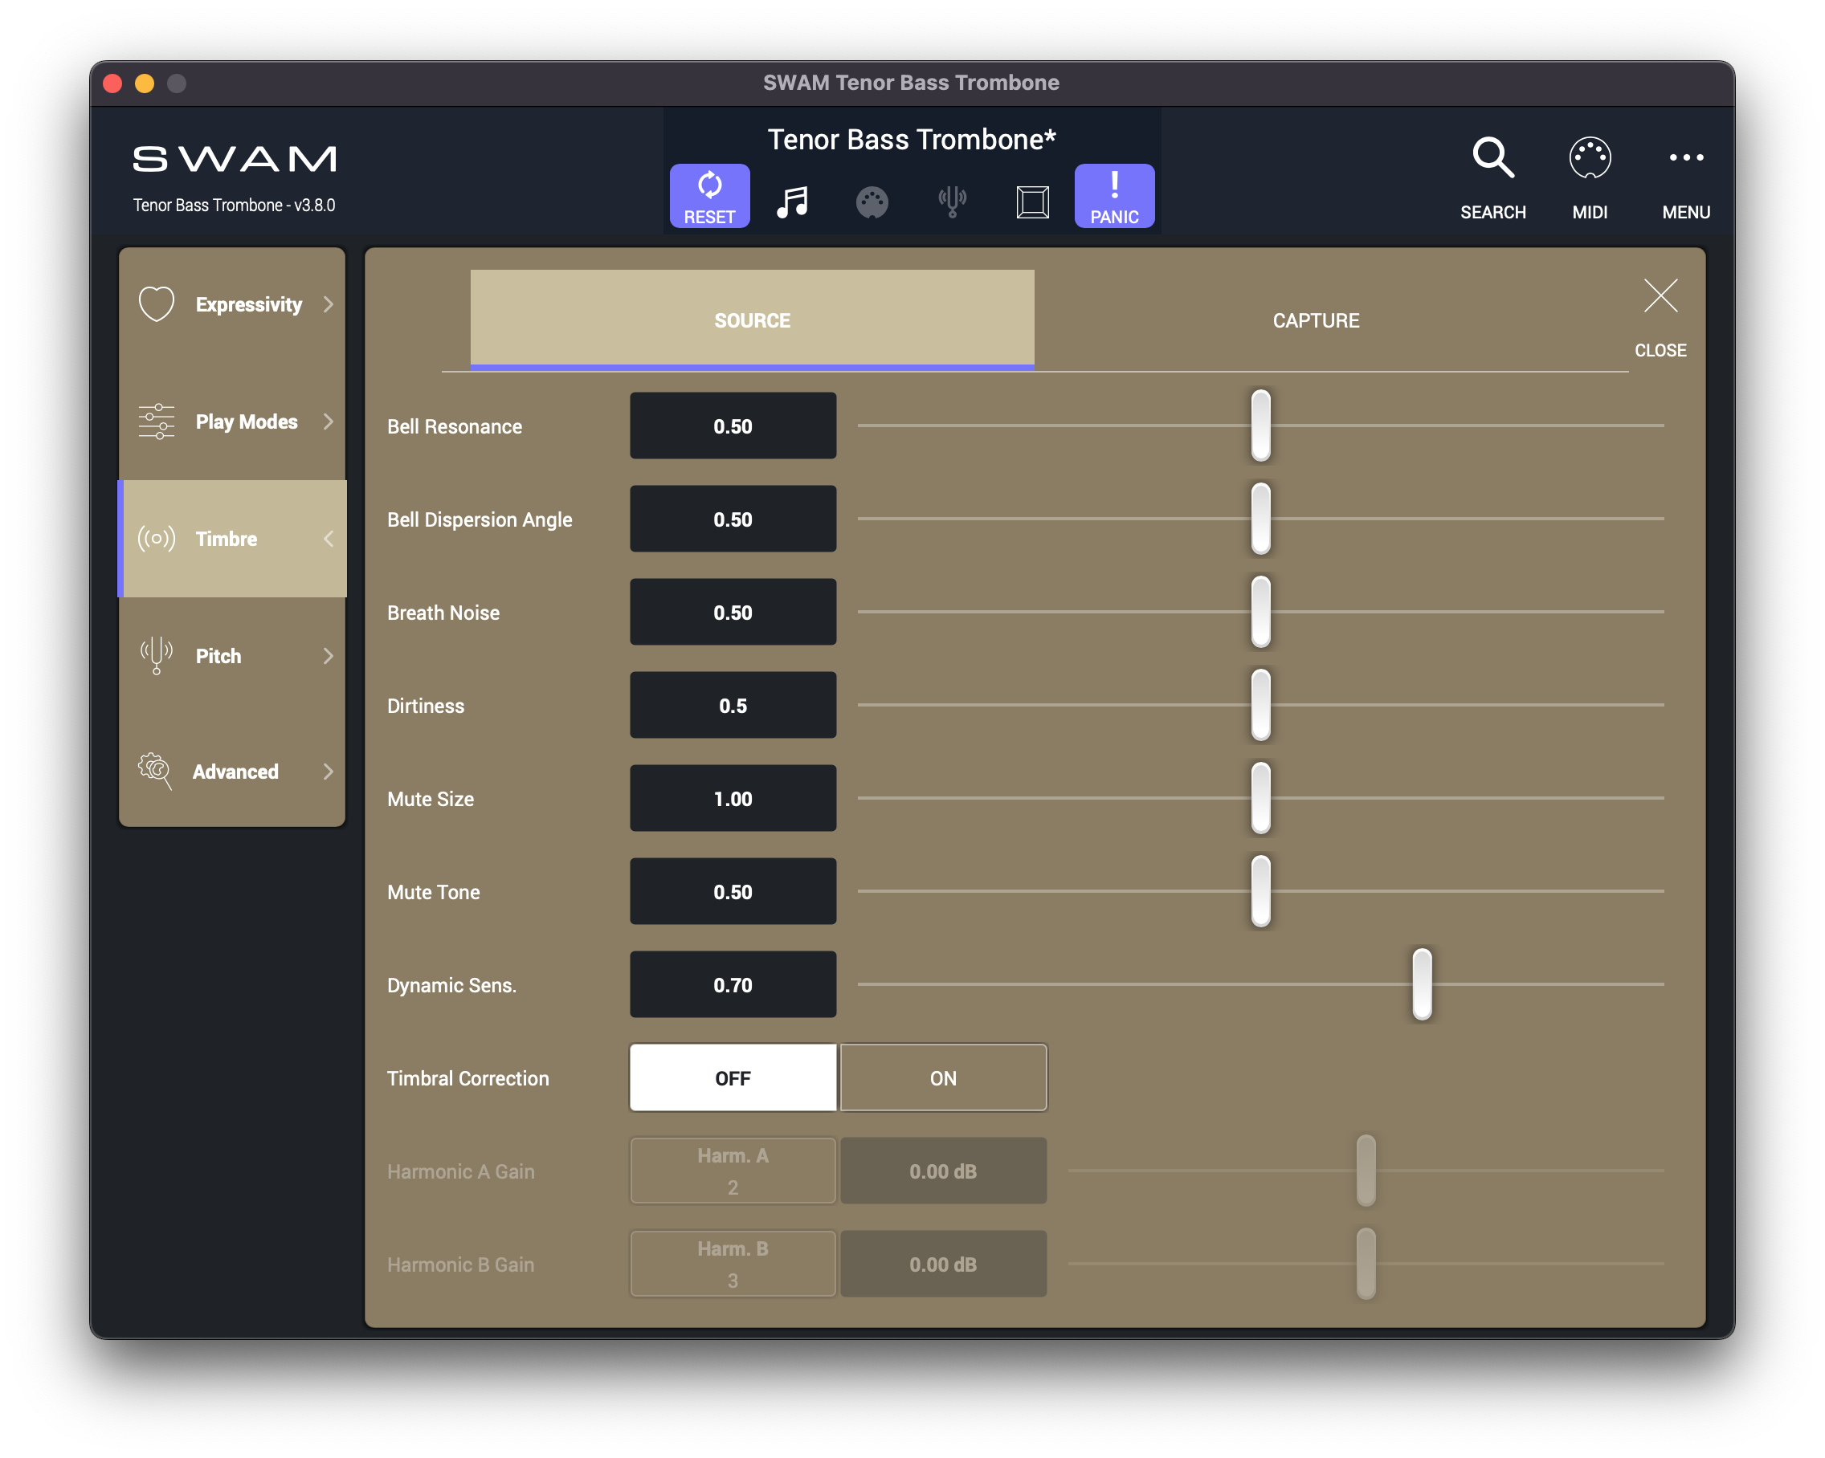Image resolution: width=1825 pixels, height=1458 pixels.
Task: Click the music note icon in toolbar
Action: tap(792, 202)
